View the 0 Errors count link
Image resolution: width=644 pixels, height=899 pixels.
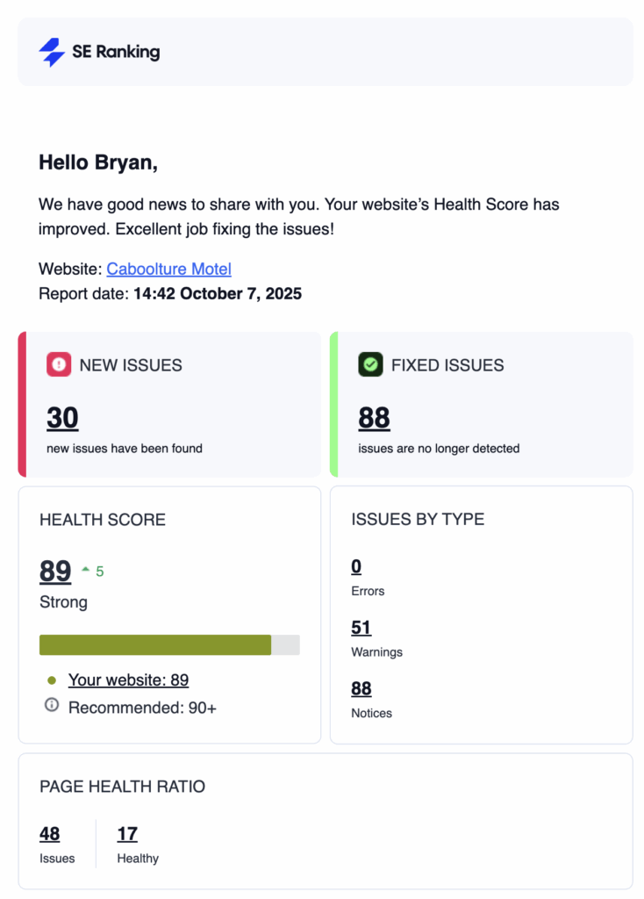(356, 566)
